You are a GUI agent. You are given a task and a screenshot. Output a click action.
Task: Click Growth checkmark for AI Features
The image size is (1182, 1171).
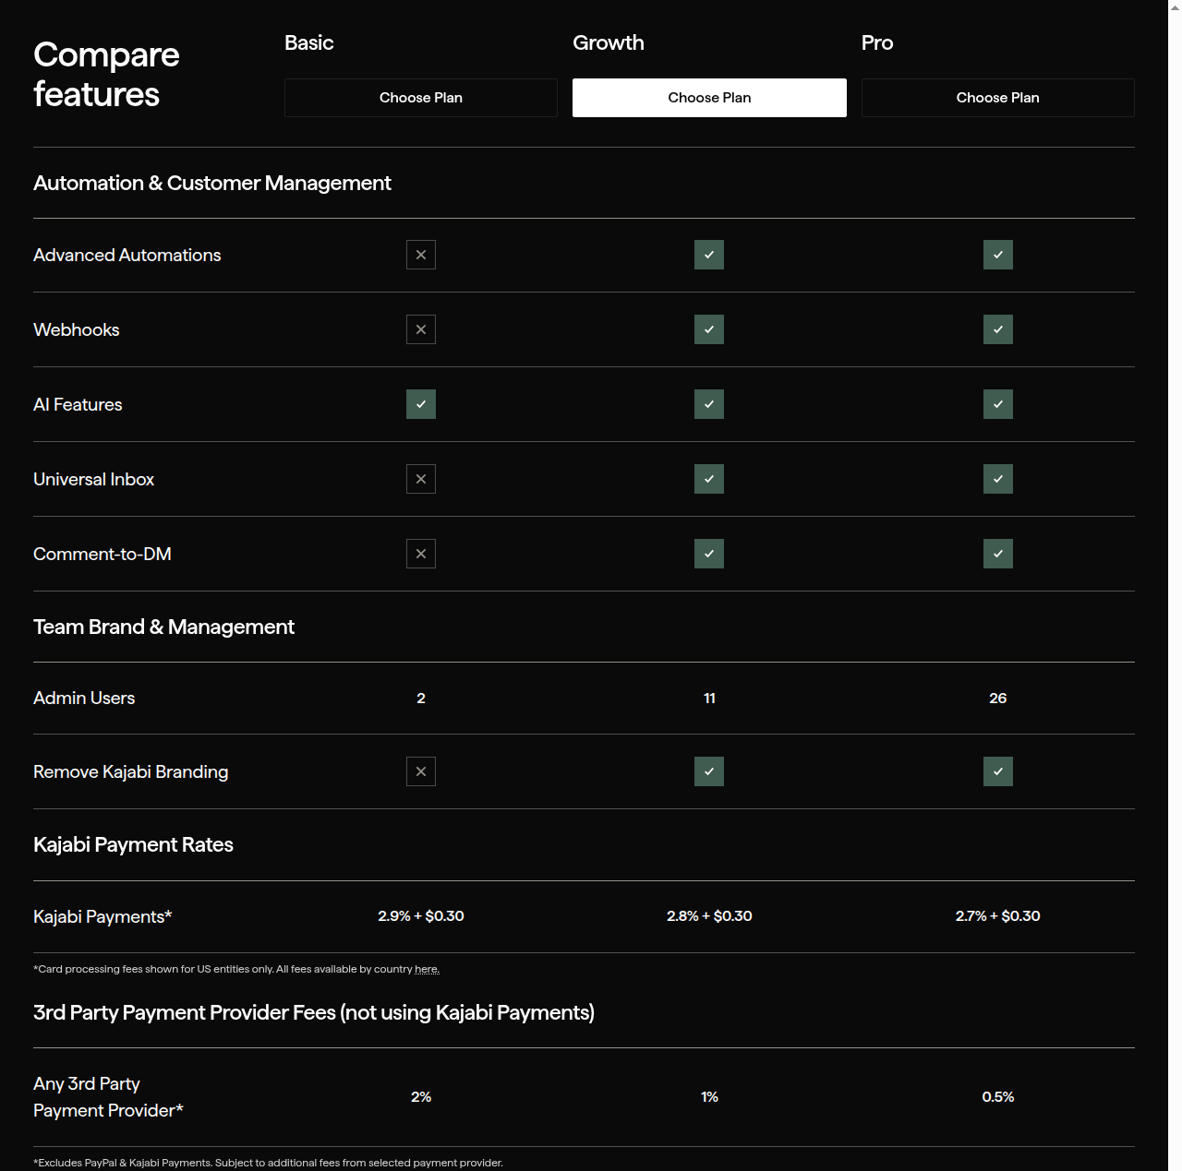pos(709,404)
